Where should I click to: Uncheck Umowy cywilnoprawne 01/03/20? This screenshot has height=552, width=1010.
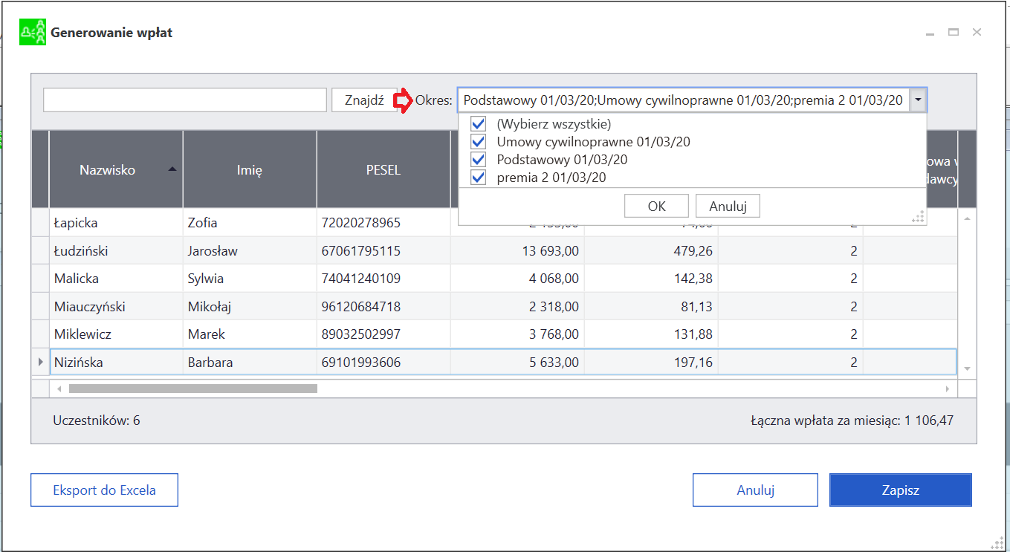coord(479,142)
